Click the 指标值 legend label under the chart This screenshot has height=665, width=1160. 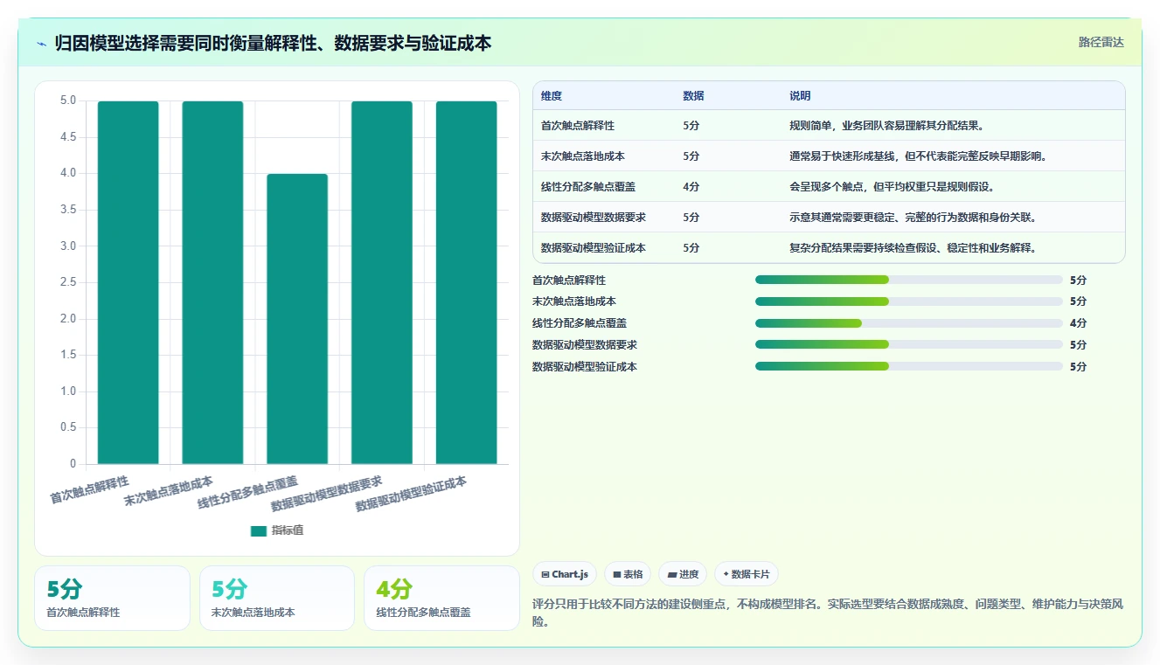(288, 530)
